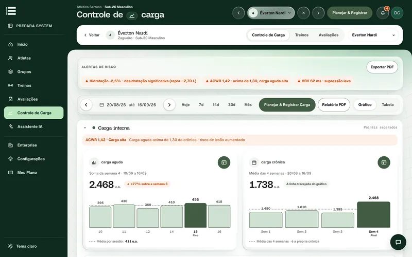Open Everton Nardi selector dropdown
Viewport: 412px width, 257px height.
(x=373, y=35)
